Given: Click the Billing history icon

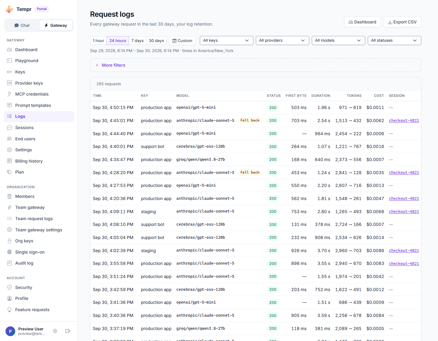Looking at the screenshot, I should click(x=9, y=161).
